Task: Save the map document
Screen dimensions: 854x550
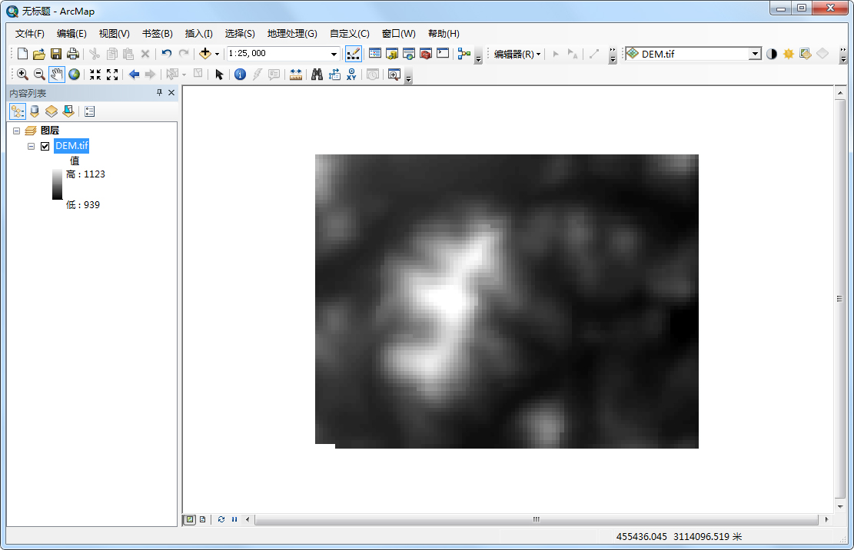Action: [55, 53]
